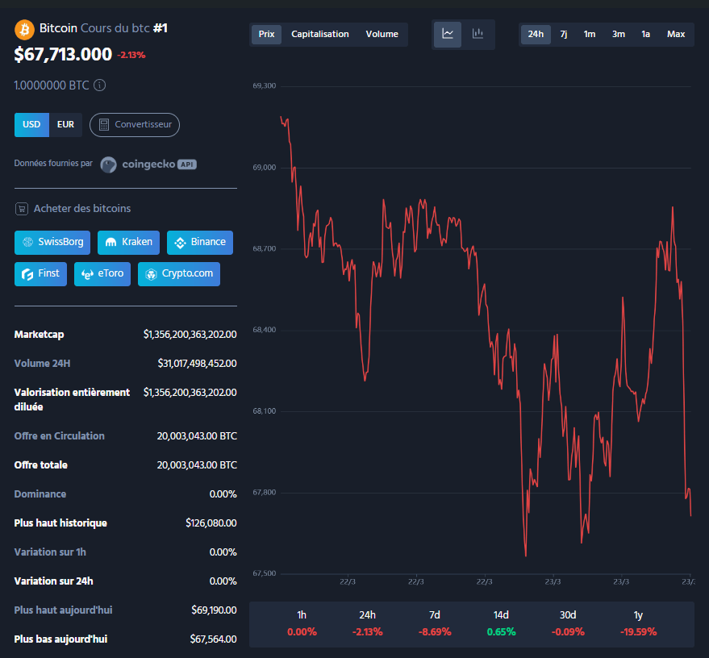The width and height of the screenshot is (709, 658).
Task: Open the info icon next to 1.0000000 BTC
Action: pos(99,85)
